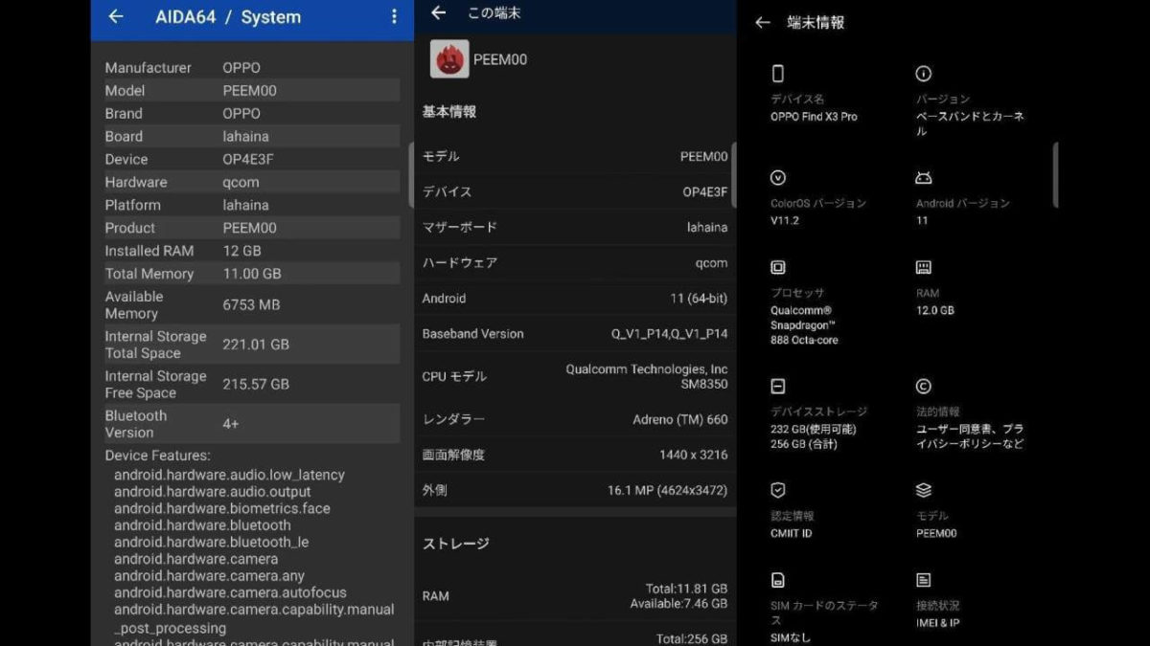Viewport: 1150px width, 646px height.
Task: Select the デバイス OP4E3F row in AnTuTu
Action: pyautogui.click(x=575, y=191)
